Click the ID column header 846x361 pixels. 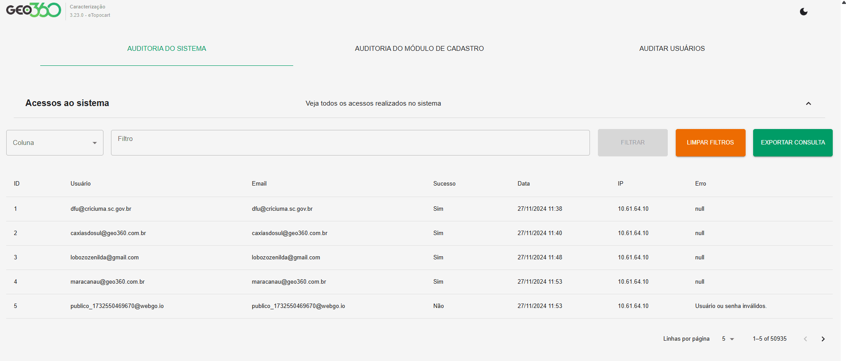(17, 184)
